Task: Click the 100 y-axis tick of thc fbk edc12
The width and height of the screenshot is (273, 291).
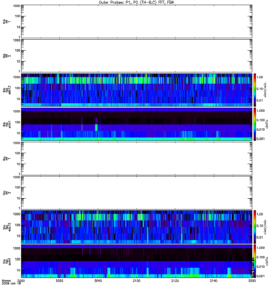Action: (x=17, y=225)
